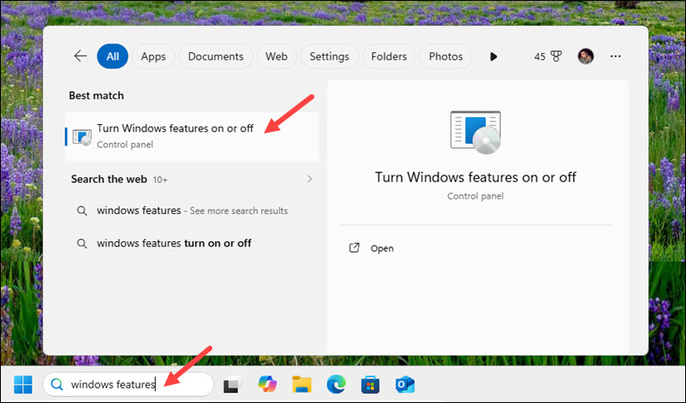The width and height of the screenshot is (686, 403).
Task: Open Turn Windows features on or off result
Action: 193,136
